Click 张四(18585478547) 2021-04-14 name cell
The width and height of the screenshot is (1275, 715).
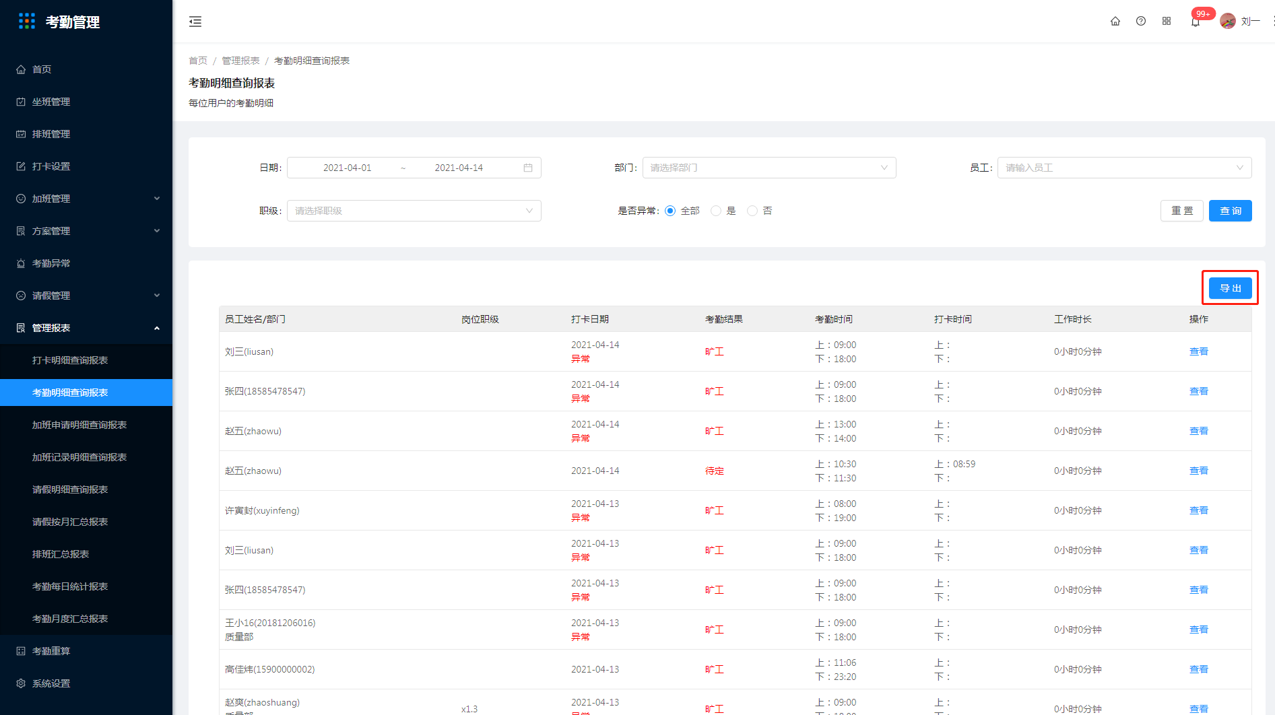coord(265,391)
